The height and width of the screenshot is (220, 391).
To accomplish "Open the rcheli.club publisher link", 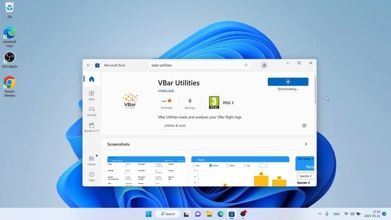I will [x=166, y=91].
